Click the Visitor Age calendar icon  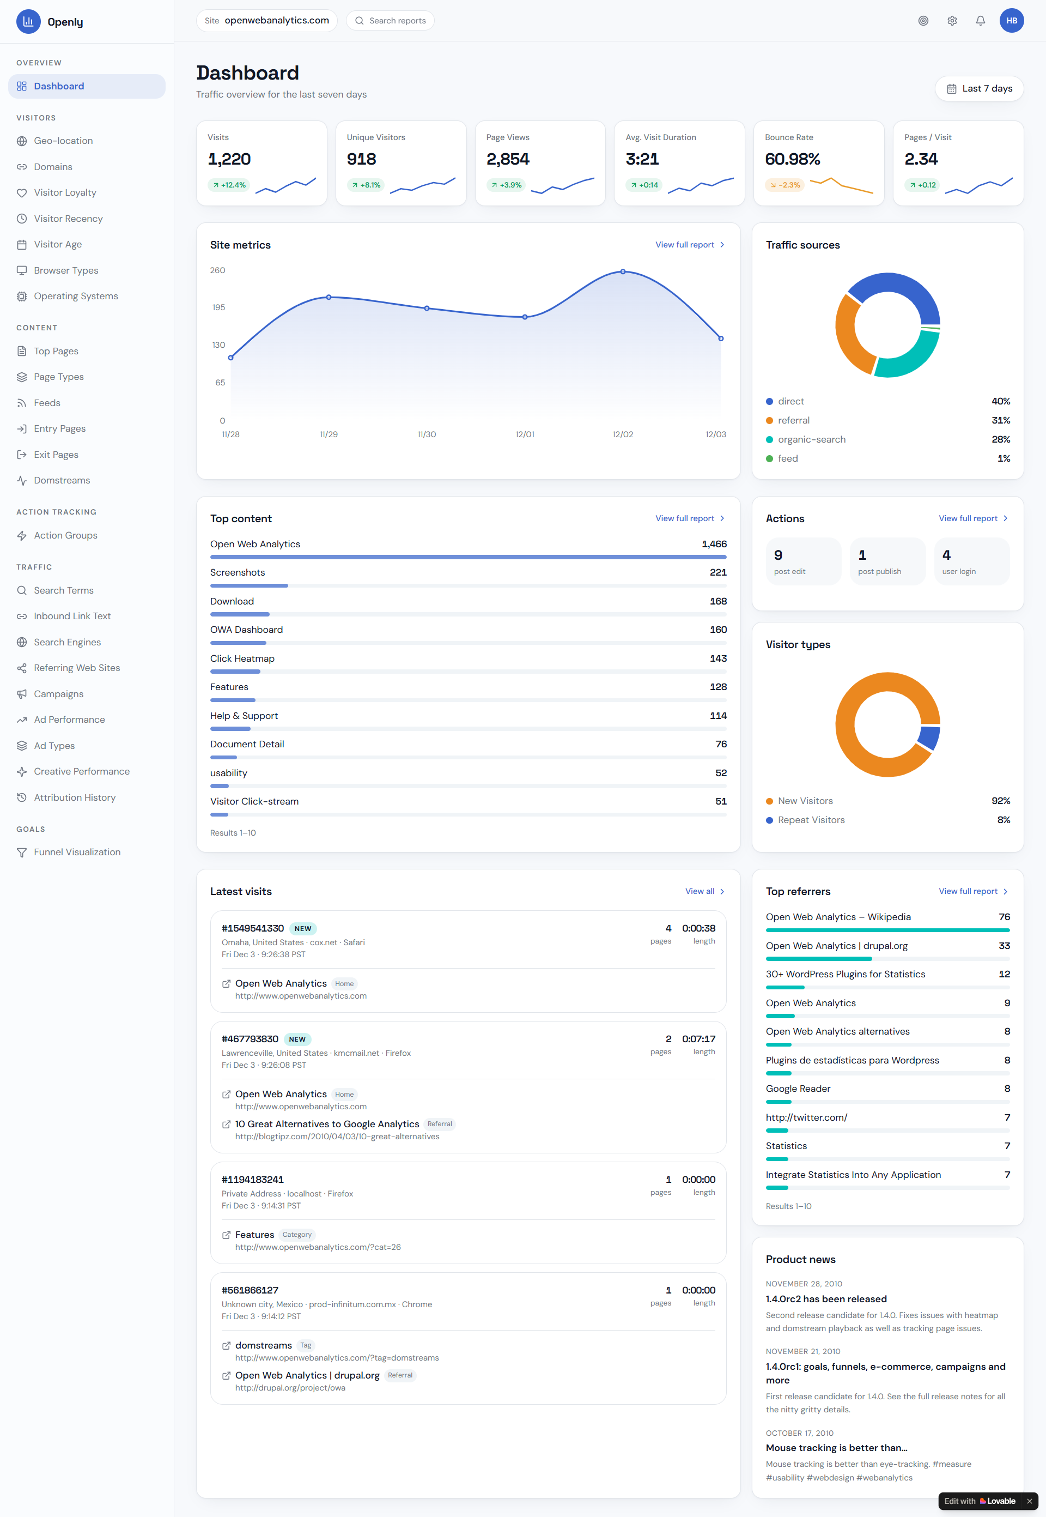coord(22,245)
